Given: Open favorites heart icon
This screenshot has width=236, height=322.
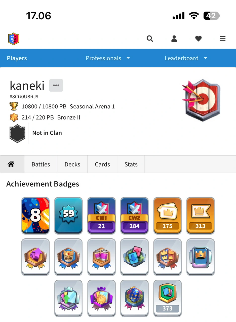Looking at the screenshot, I should coord(199,39).
